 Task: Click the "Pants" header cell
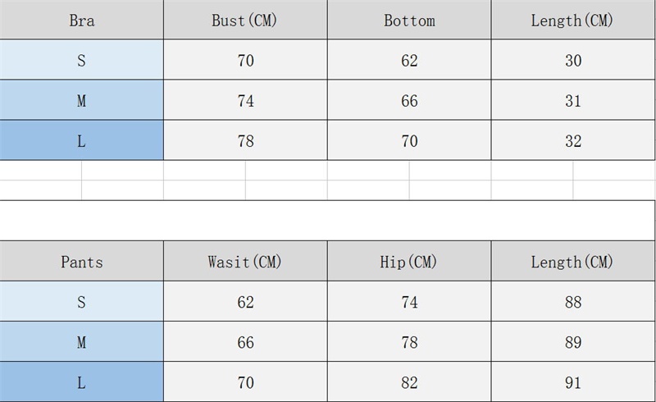(x=81, y=262)
